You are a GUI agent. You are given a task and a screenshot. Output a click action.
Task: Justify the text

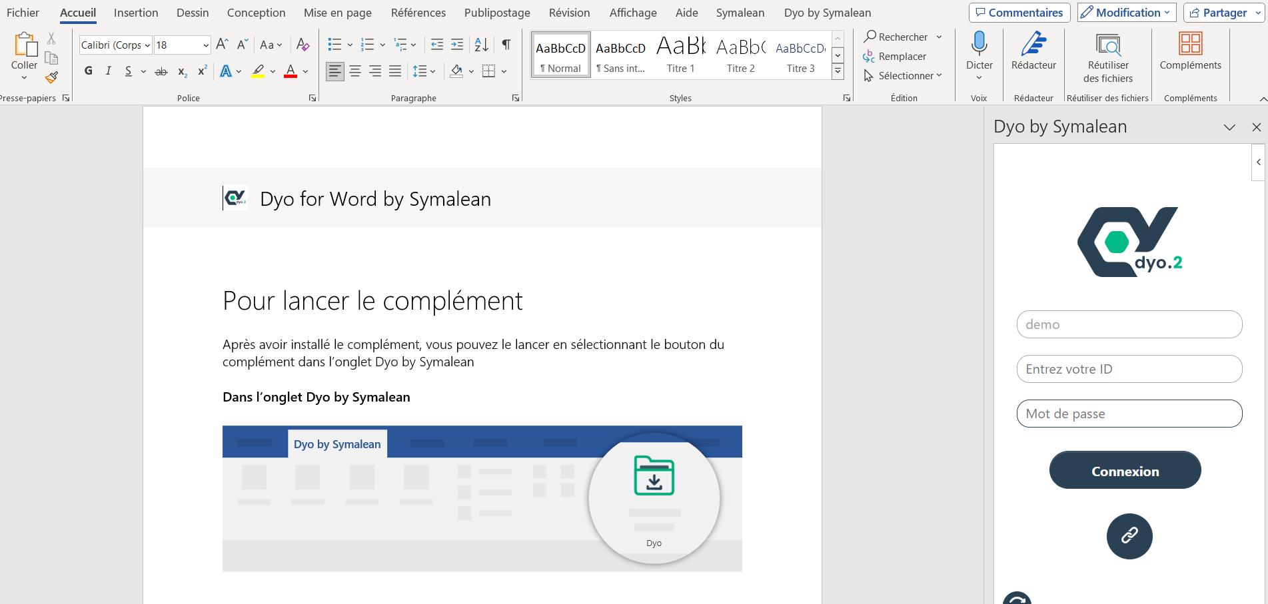pos(395,71)
